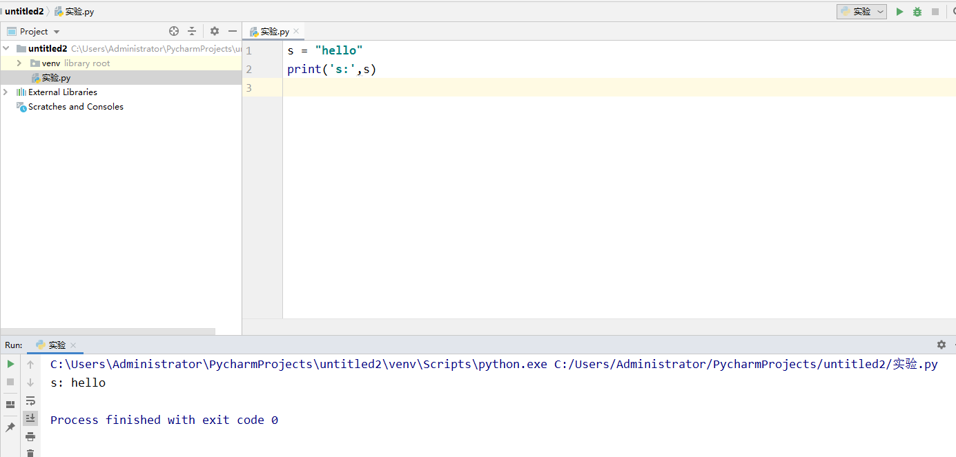
Task: Click the Stop icon in the Run panel
Action: click(x=10, y=382)
